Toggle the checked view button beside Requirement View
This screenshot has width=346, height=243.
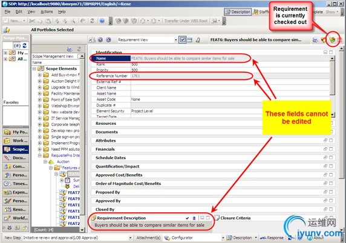183,40
